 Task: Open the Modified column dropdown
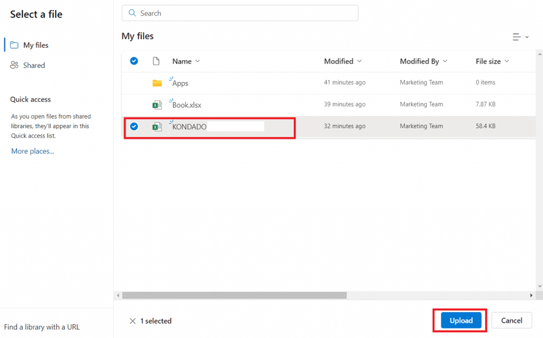point(359,61)
